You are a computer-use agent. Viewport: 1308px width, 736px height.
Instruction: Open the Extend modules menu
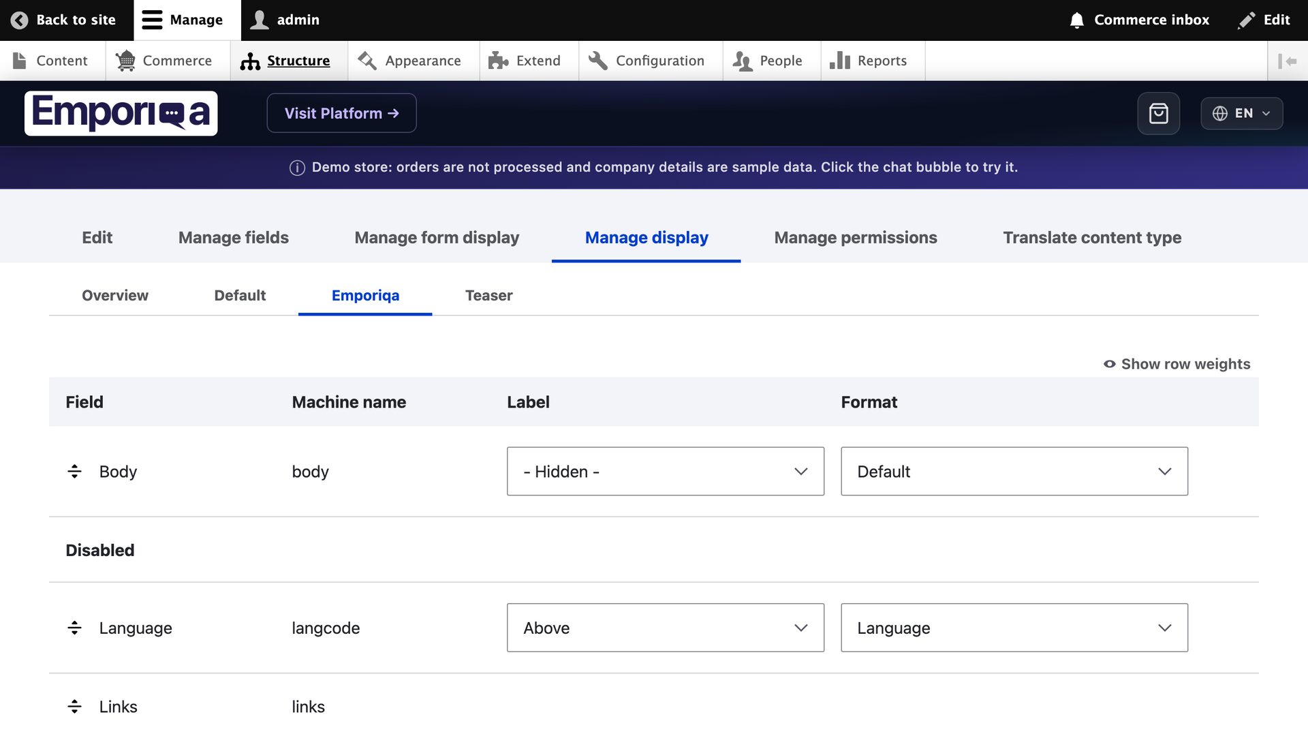(529, 61)
